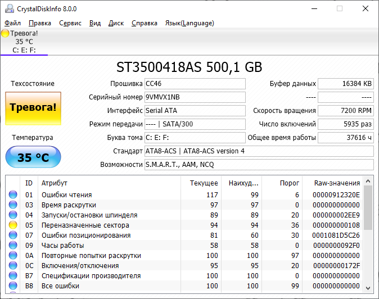Click the 35 °C temperature button
Image resolution: width=379 pixels, height=299 pixels.
[x=33, y=157]
